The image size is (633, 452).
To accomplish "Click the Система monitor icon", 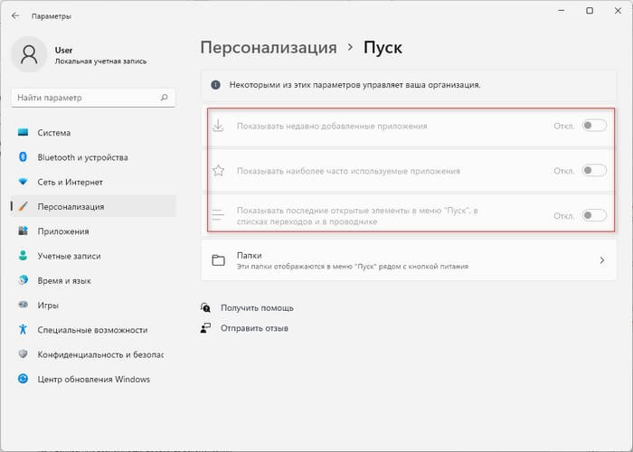I will tap(23, 132).
